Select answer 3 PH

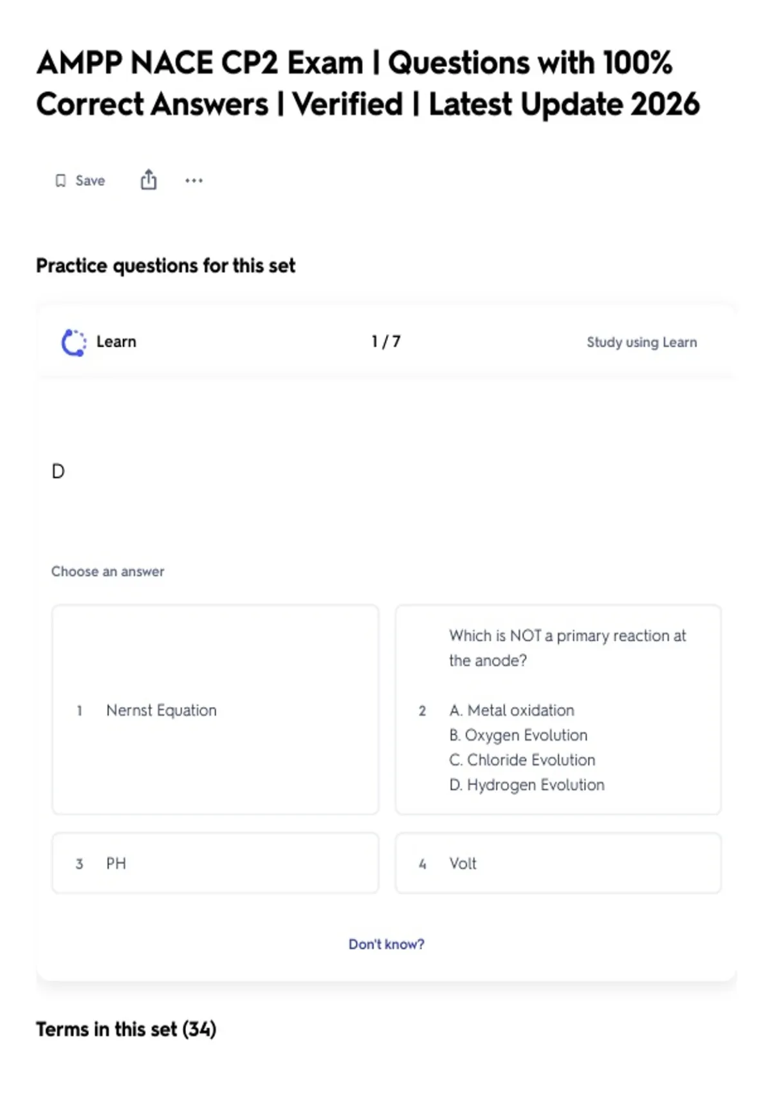coord(216,863)
